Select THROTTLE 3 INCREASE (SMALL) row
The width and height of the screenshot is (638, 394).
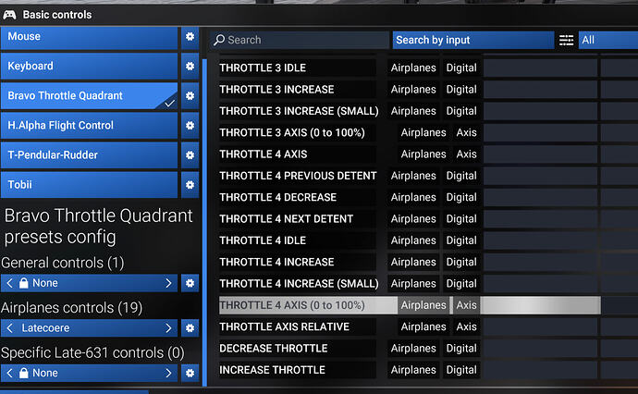299,111
